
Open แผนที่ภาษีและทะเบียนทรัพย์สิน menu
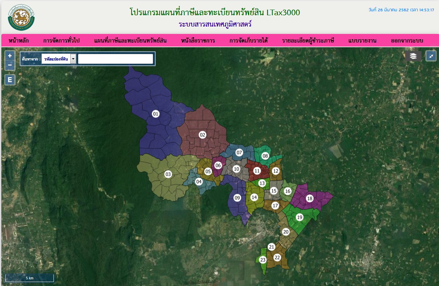(x=131, y=41)
